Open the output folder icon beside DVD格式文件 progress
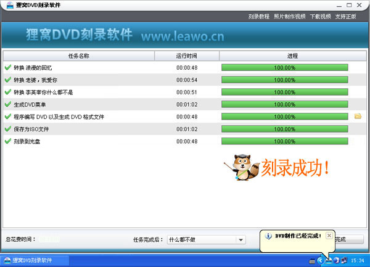Viewport: 370px width, 267px height. (358, 116)
